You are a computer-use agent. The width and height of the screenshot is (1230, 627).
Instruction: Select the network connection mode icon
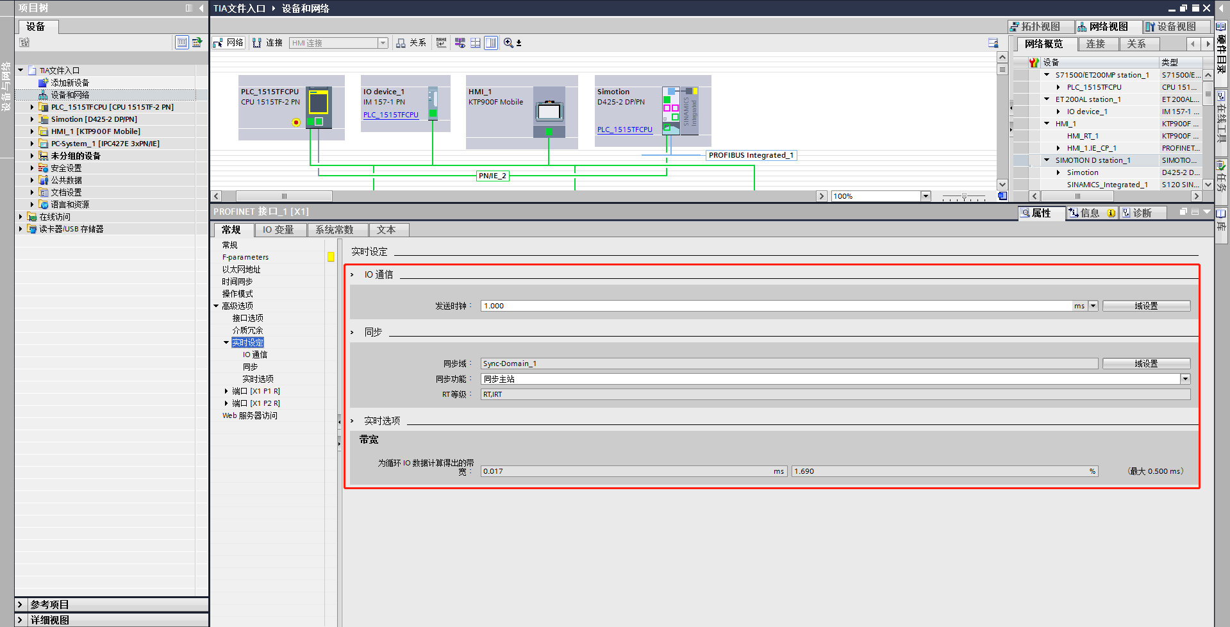point(219,42)
